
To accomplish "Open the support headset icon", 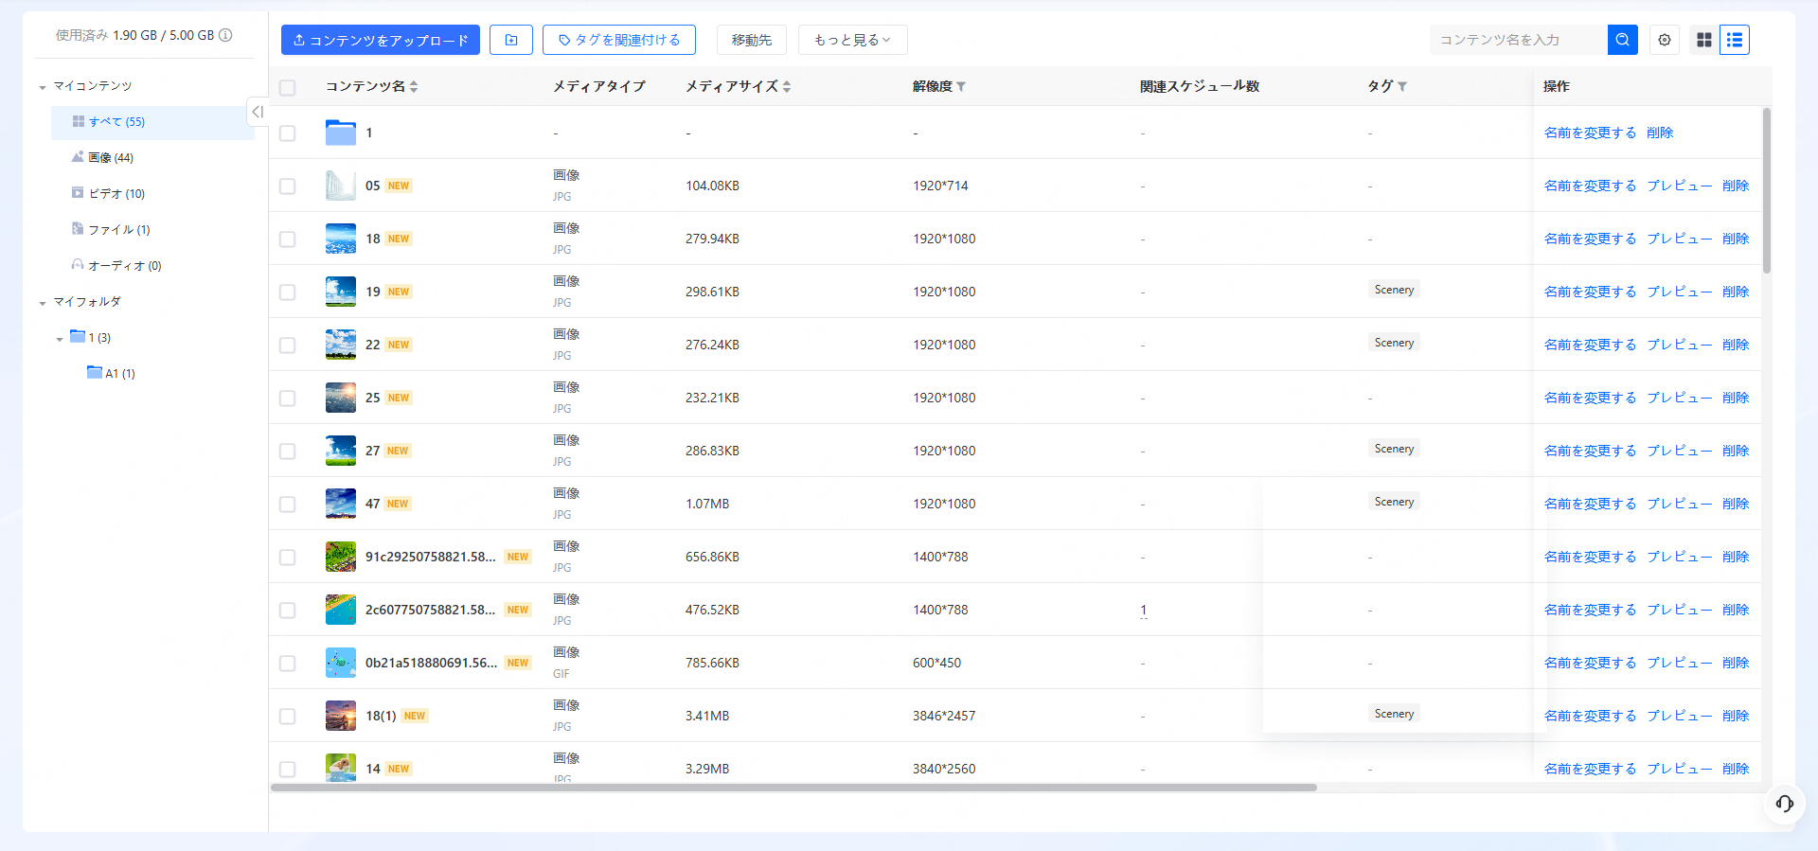I will [x=1784, y=804].
